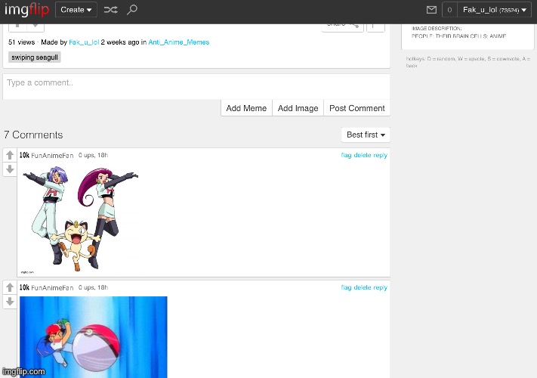Image resolution: width=537 pixels, height=378 pixels.
Task: Open the mail inbox icon
Action: [431, 10]
